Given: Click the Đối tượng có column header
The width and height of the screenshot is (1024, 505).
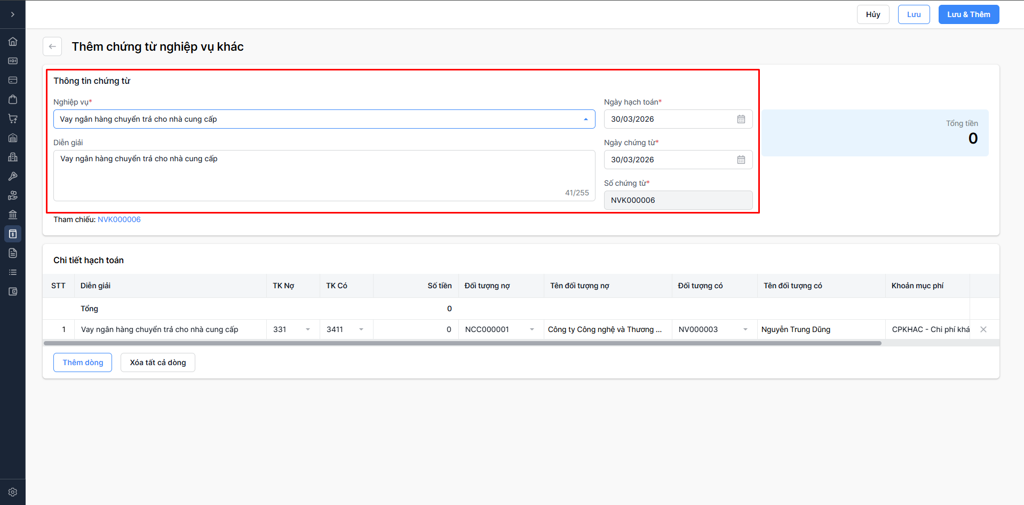Looking at the screenshot, I should [x=715, y=286].
